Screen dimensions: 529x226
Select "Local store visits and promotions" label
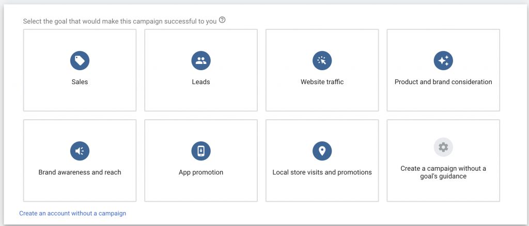[x=322, y=172]
